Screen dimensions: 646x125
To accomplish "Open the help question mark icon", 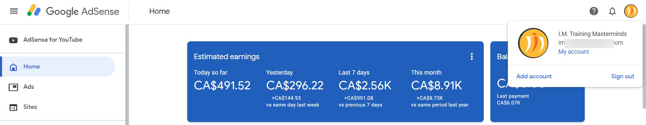I will [x=594, y=11].
